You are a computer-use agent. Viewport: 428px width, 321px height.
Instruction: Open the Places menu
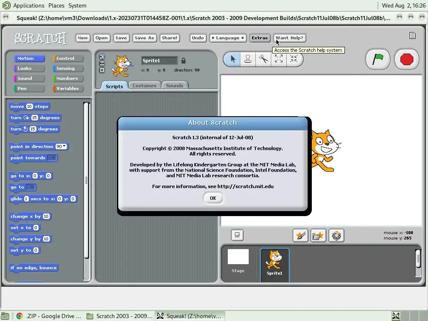[56, 5]
